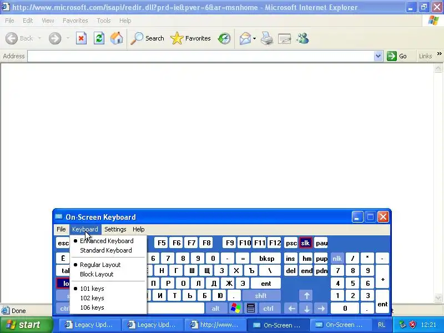This screenshot has width=444, height=333.
Task: Click the right arrow key
Action: [321, 308]
